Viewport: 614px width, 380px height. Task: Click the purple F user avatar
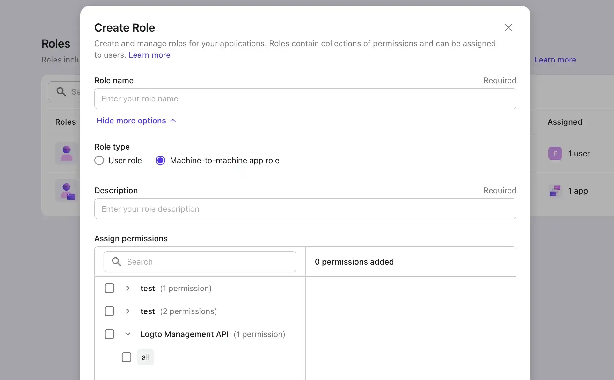[x=555, y=154]
